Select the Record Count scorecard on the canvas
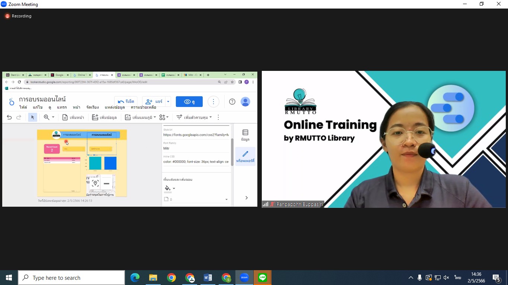Viewport: 508px width, 285px height. click(52, 148)
